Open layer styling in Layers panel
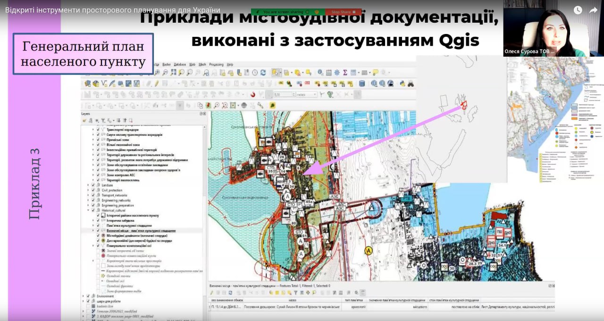Screen dimensions: 604x321 [x=84, y=120]
